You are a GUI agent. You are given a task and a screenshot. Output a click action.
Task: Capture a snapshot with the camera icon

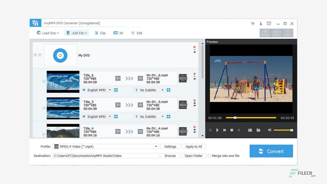pos(250,130)
